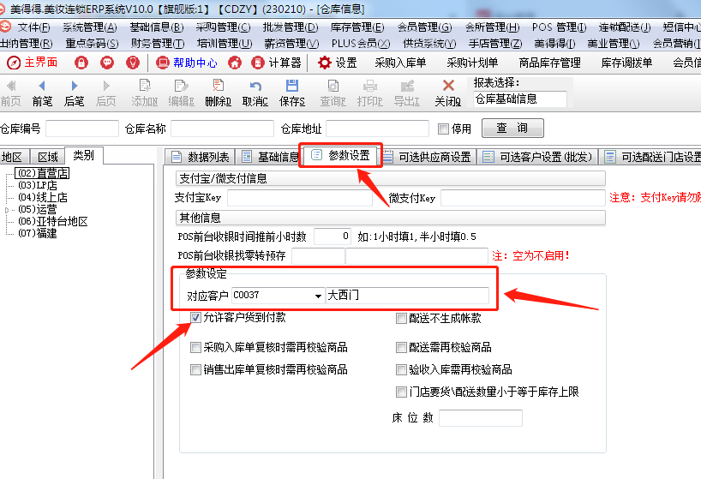Click the 床位数 input field
This screenshot has height=479, width=701.
point(481,418)
